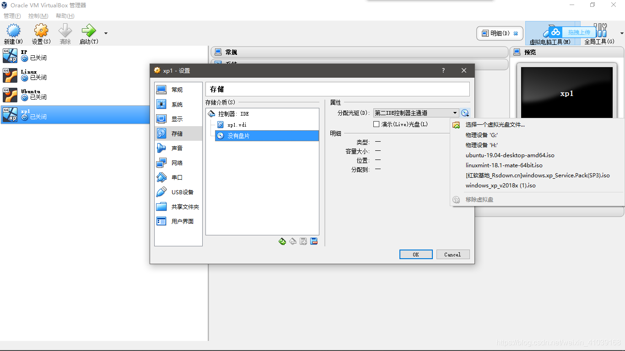Select windows.xp_Service.Pack(SP3).iso entry
The width and height of the screenshot is (625, 351).
tap(537, 175)
